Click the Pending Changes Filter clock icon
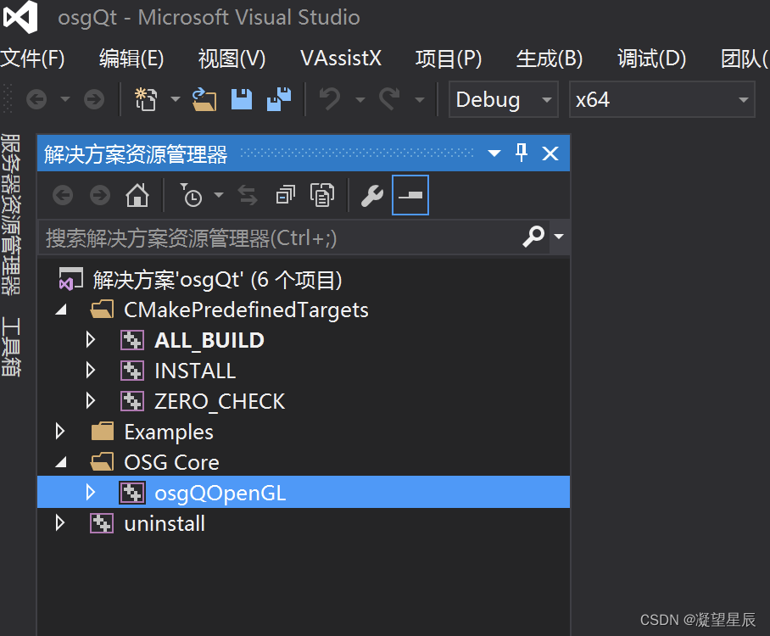 192,195
